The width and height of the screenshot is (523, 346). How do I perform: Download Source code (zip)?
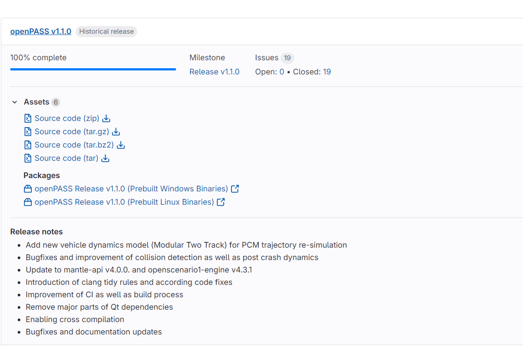(x=67, y=118)
